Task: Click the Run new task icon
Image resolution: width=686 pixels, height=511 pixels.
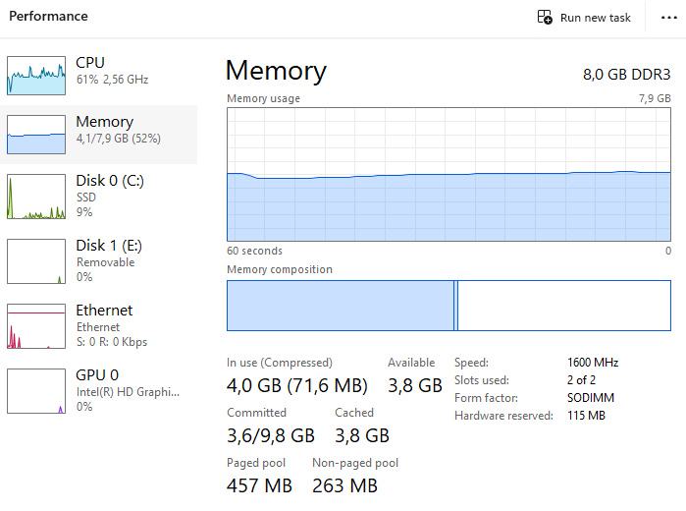Action: pos(545,18)
